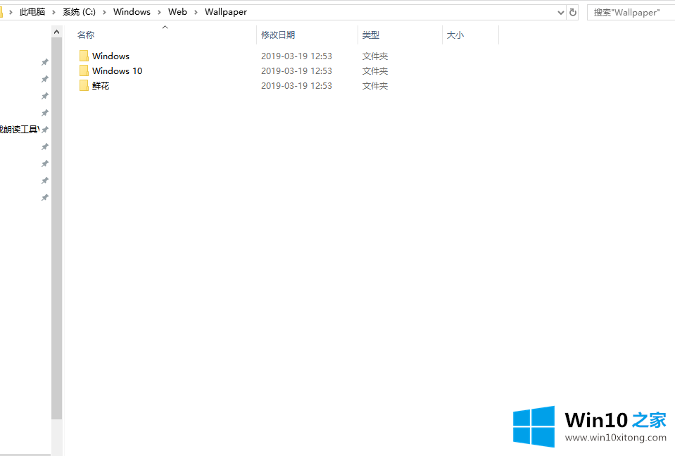Navigate to 此电脑 in breadcrumb
The width and height of the screenshot is (675, 456).
[32, 12]
